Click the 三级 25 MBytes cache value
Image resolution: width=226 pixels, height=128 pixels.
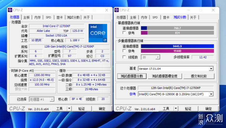(x=91, y=89)
